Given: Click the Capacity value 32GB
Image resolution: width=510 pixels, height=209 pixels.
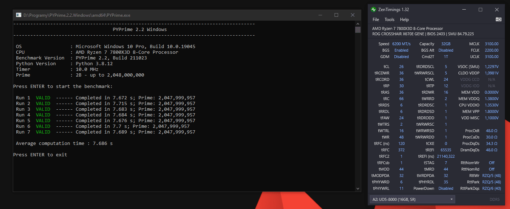Looking at the screenshot, I should coord(446,44).
